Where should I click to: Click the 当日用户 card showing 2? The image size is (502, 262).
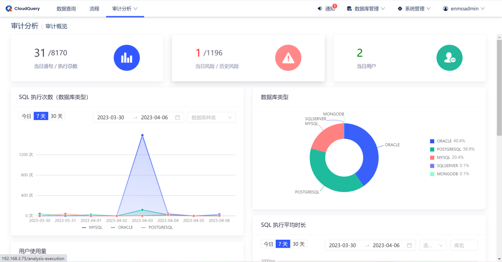(x=410, y=58)
